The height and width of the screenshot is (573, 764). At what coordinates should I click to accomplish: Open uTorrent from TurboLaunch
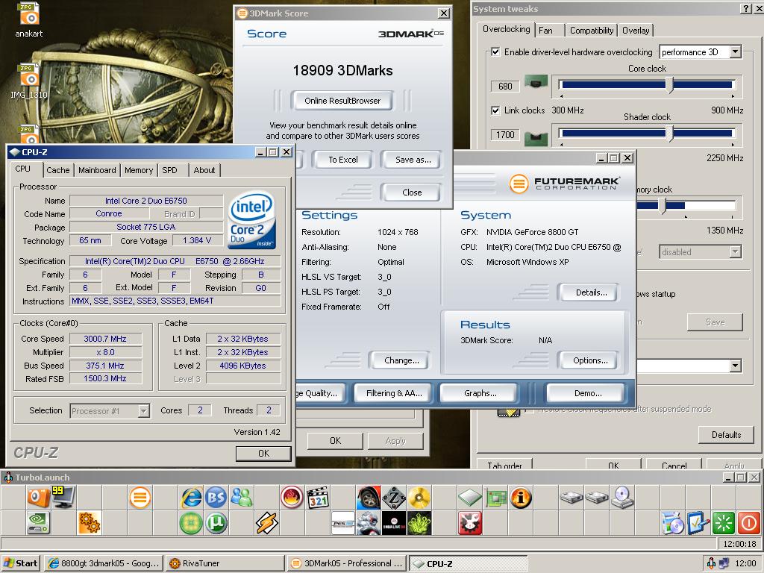pos(216,523)
